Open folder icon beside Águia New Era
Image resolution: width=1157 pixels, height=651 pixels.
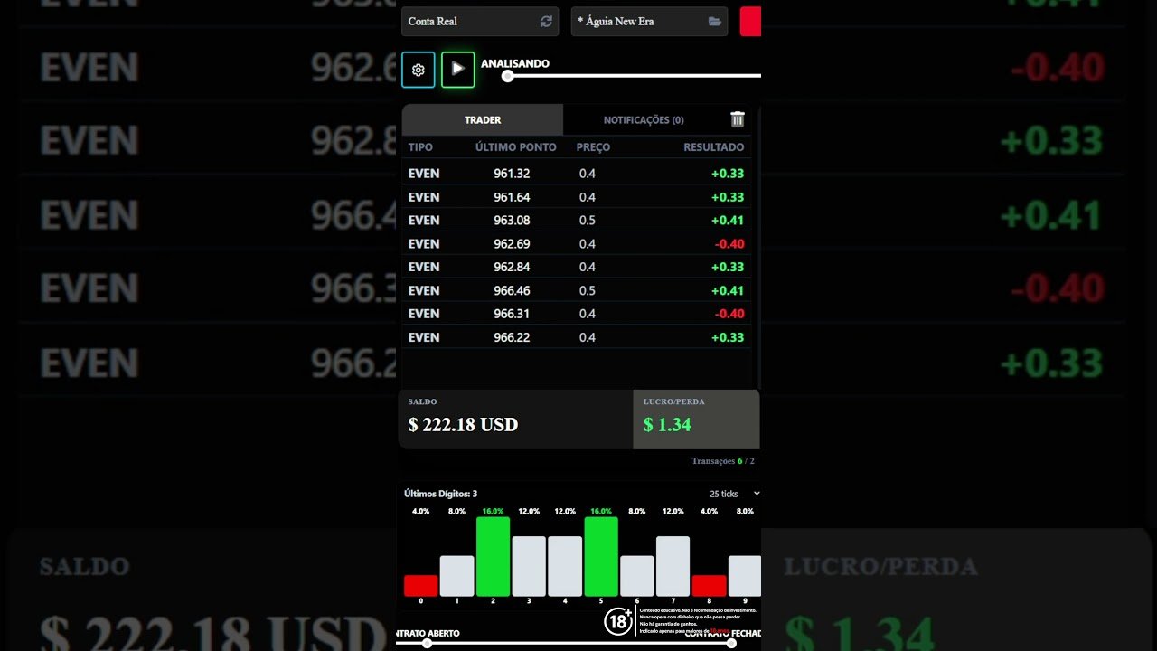point(714,21)
